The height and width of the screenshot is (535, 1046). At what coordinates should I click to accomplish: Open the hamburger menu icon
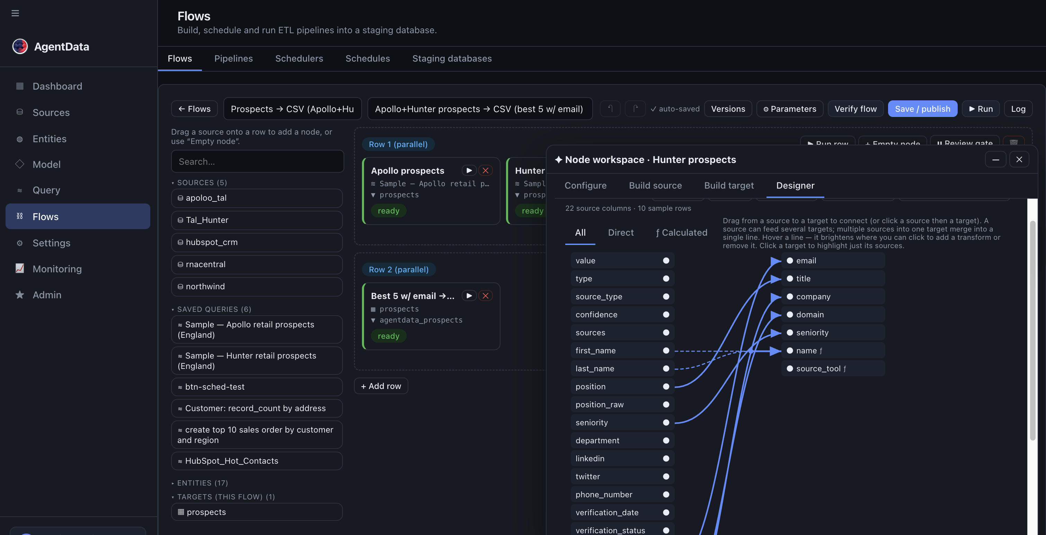tap(16, 13)
